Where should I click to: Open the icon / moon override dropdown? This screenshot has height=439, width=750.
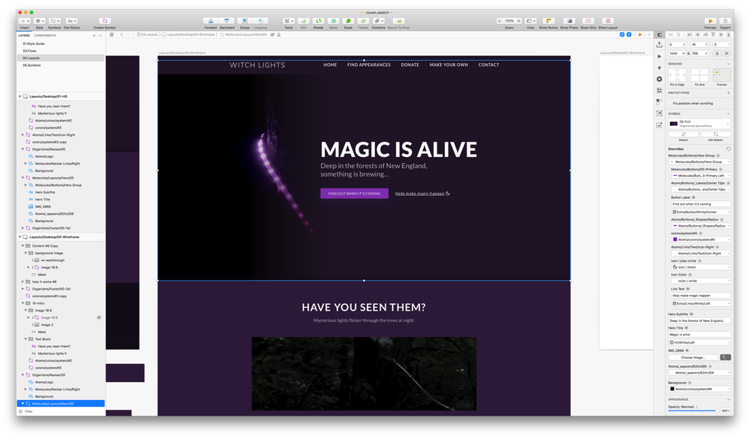point(700,267)
